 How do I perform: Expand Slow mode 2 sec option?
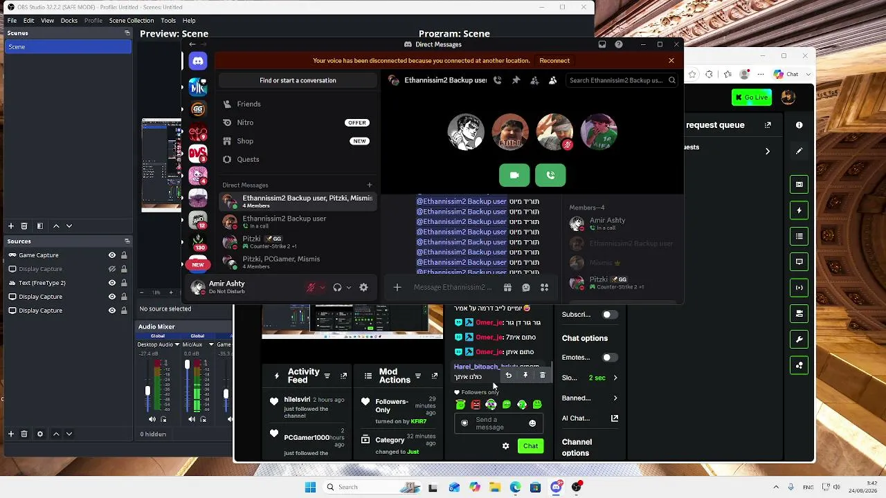tap(615, 378)
